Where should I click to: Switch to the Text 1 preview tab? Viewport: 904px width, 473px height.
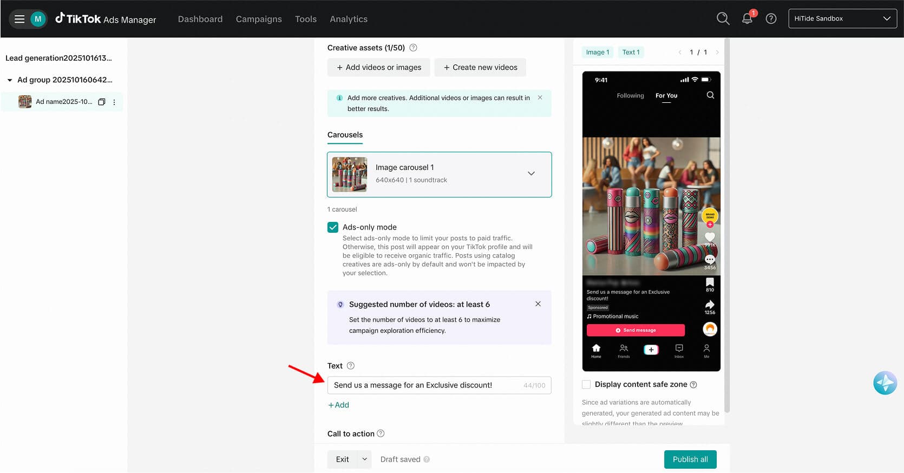point(631,52)
